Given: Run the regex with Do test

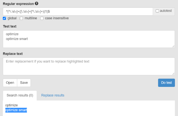Looking at the screenshot, I should [x=166, y=83].
